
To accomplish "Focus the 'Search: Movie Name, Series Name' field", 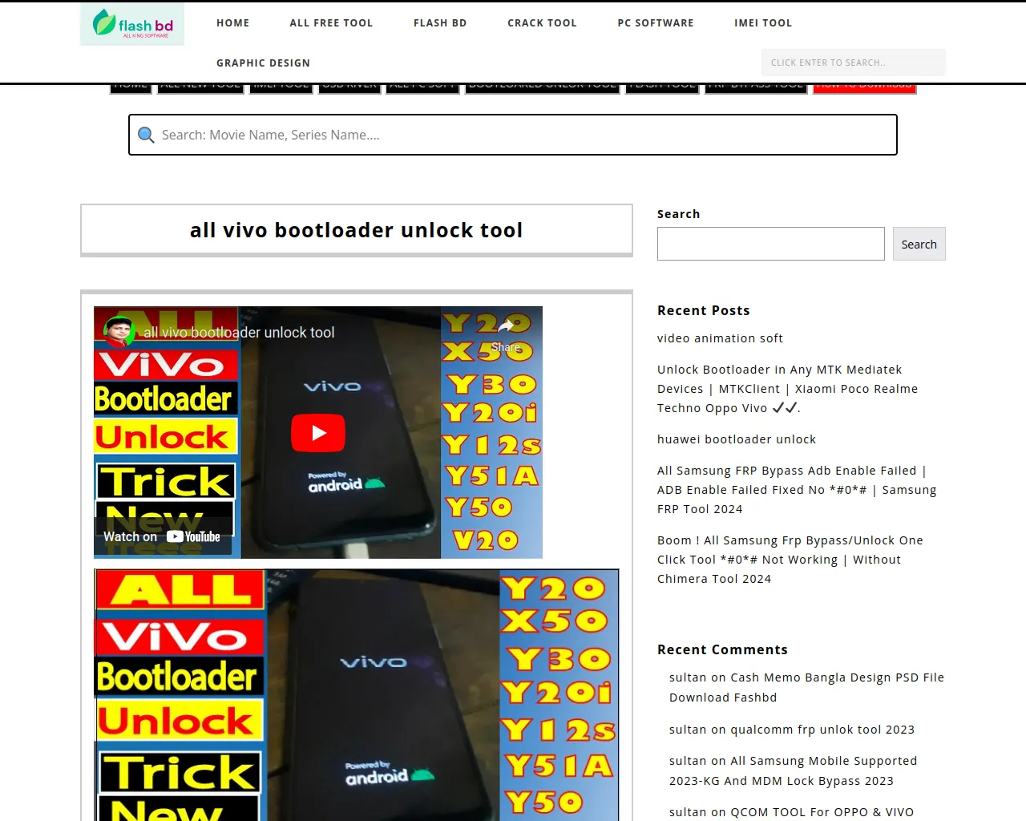I will (513, 135).
